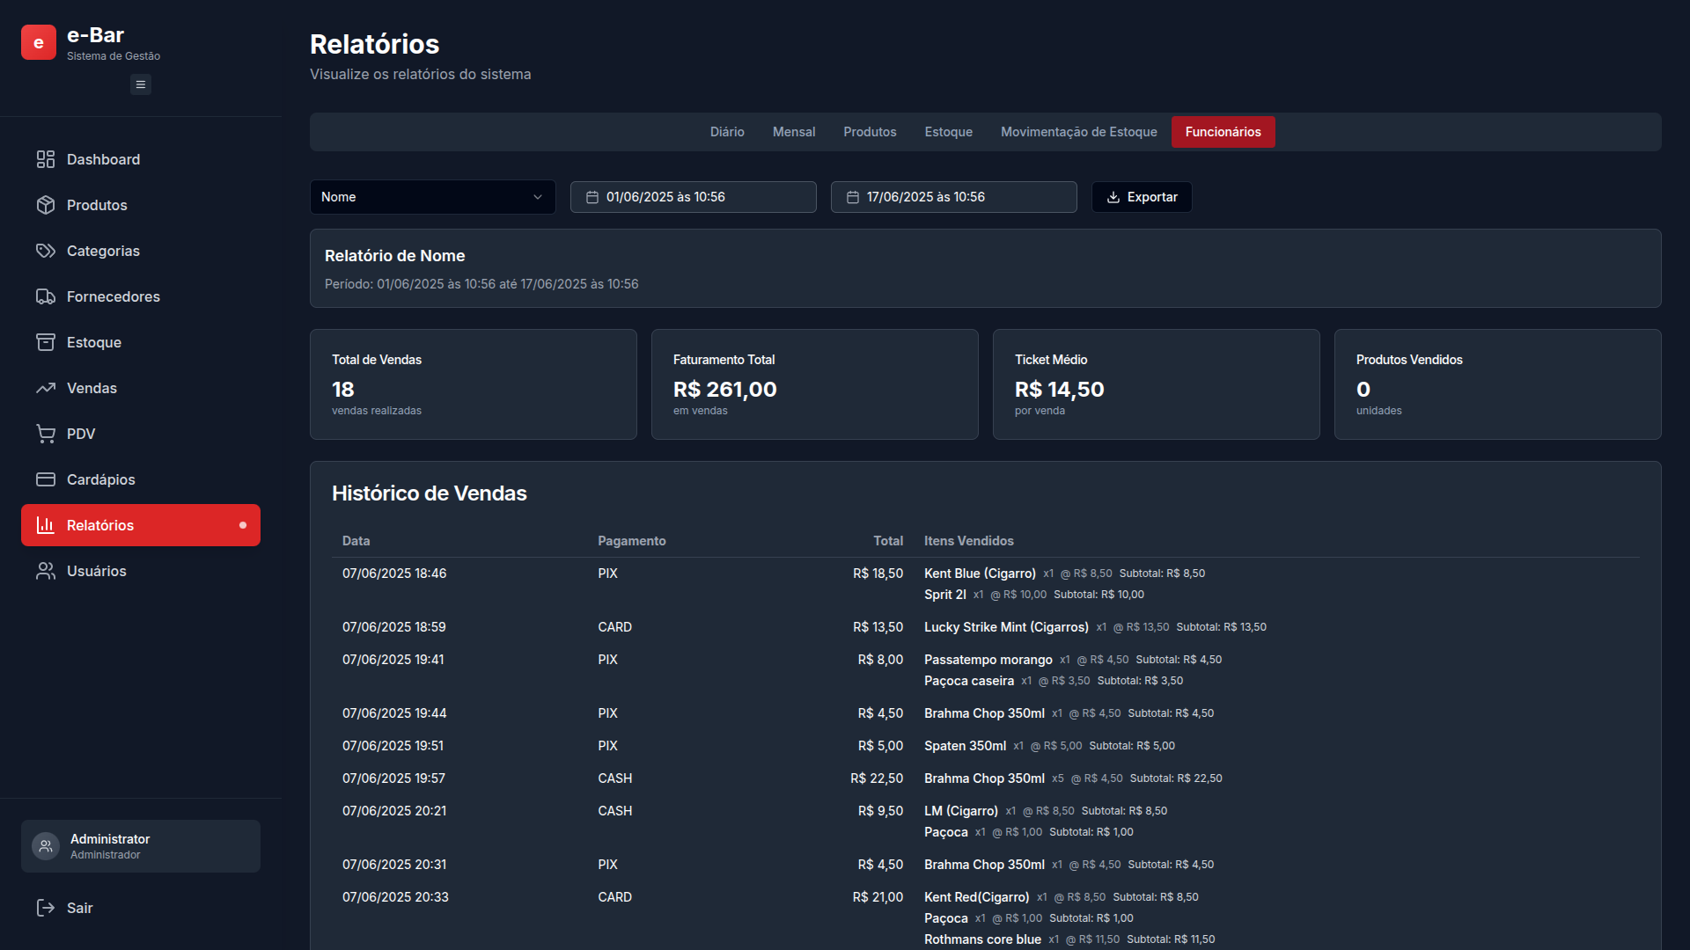Click the Cardápios card icon
Screen dimensions: 1690x950
coord(46,479)
